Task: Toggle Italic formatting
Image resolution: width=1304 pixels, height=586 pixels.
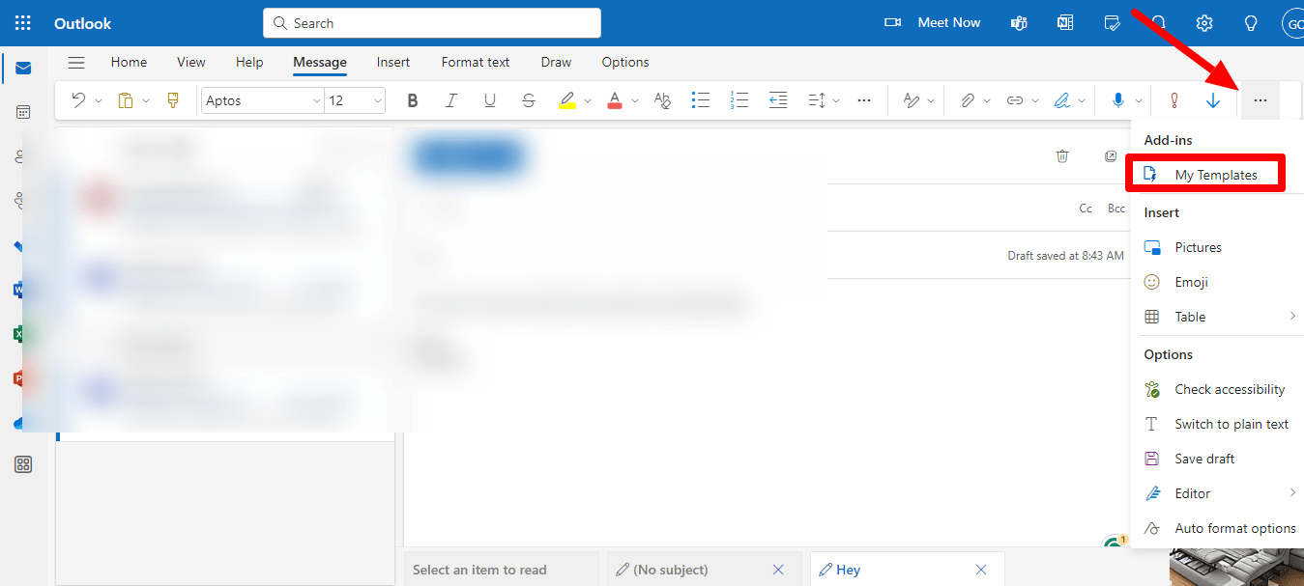Action: tap(450, 100)
